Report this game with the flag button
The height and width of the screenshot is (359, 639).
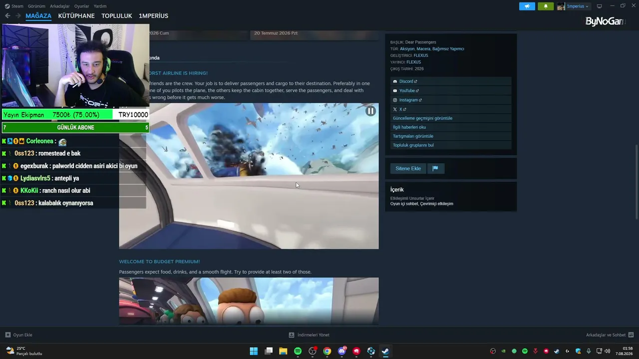click(435, 169)
